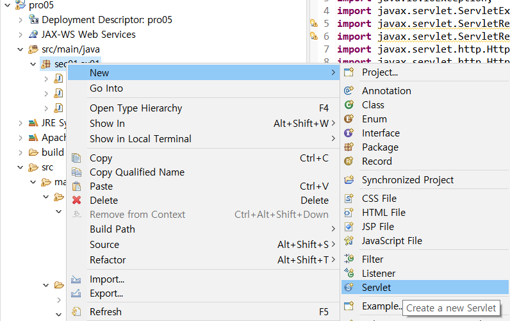Click the Deployment Descriptor icon
510x321 pixels.
pos(33,19)
